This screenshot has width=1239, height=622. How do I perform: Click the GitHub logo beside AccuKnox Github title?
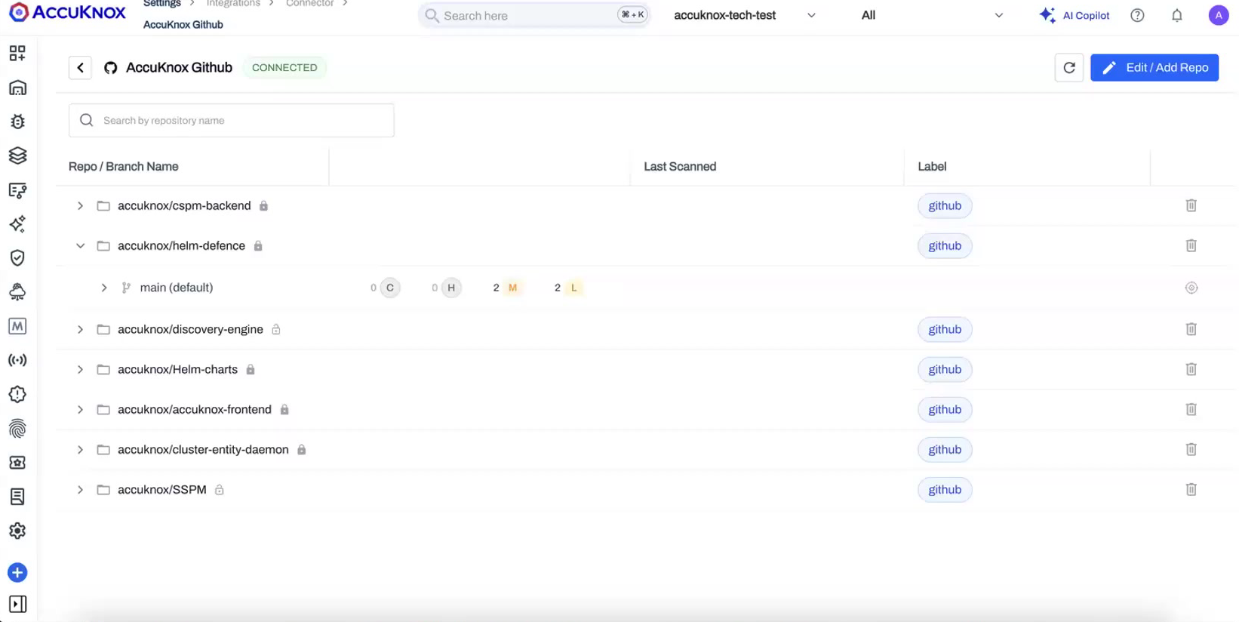(x=111, y=68)
